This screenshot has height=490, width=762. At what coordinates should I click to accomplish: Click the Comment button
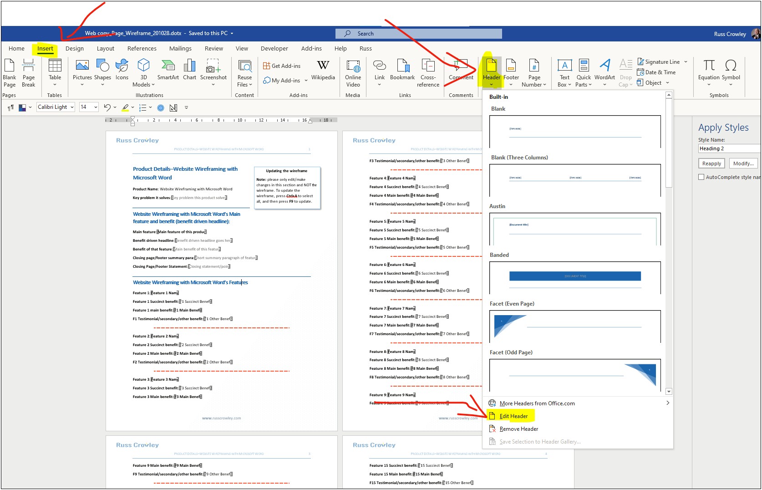click(x=461, y=71)
